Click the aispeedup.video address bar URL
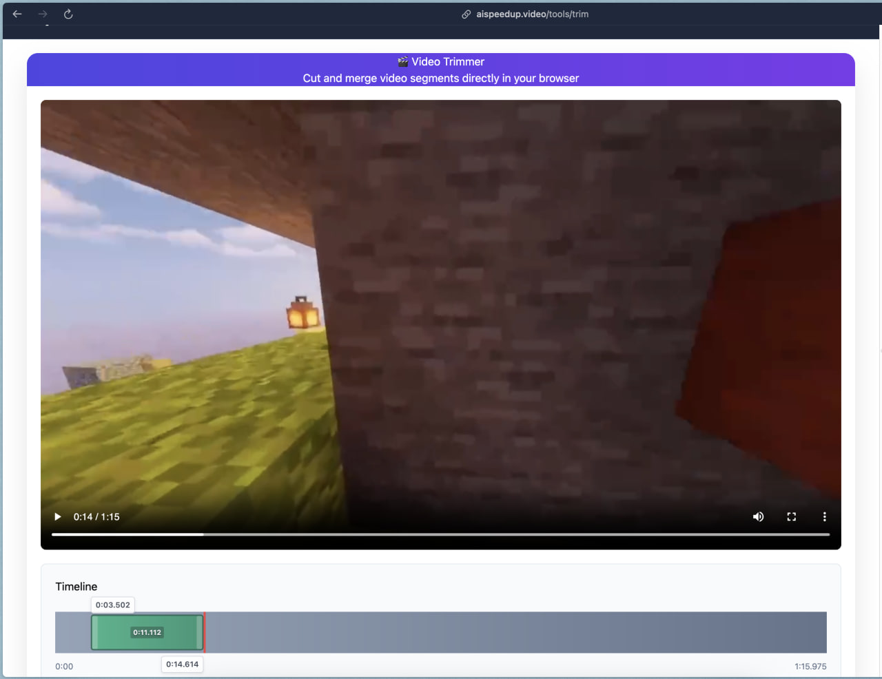 point(532,14)
